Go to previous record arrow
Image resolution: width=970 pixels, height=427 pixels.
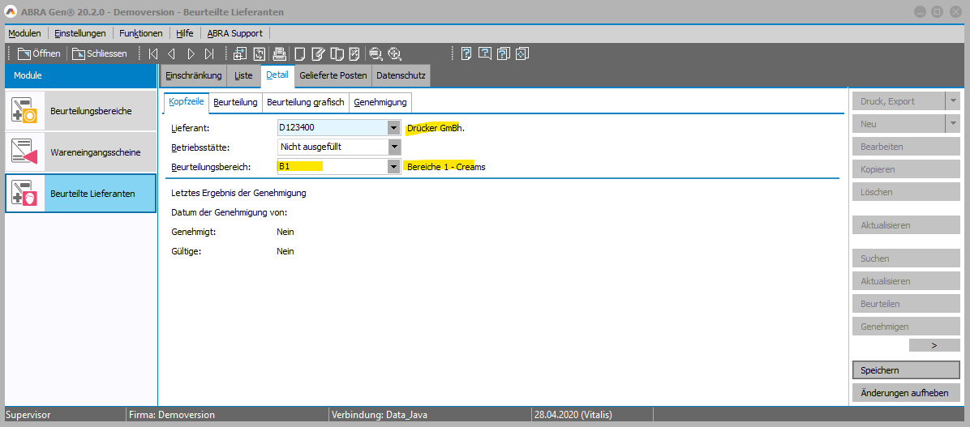pos(171,54)
